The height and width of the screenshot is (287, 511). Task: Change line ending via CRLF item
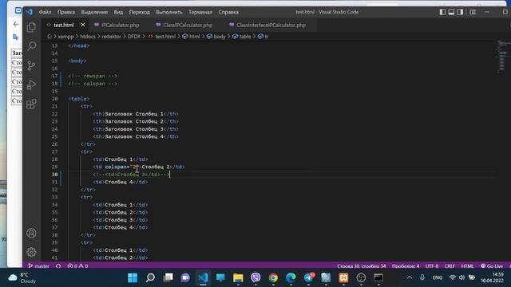tap(450, 265)
